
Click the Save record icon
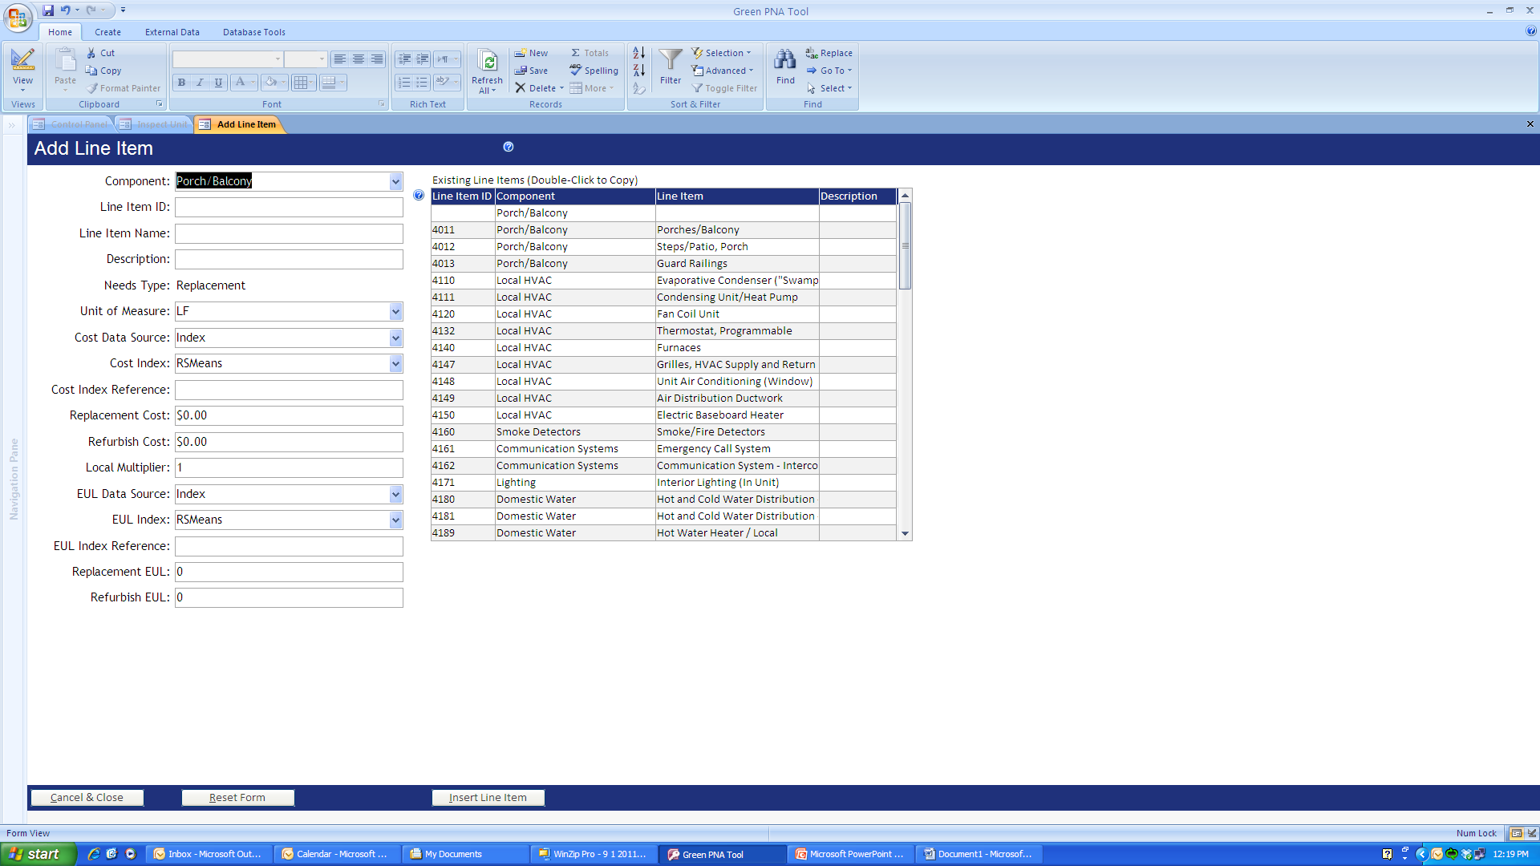521,71
